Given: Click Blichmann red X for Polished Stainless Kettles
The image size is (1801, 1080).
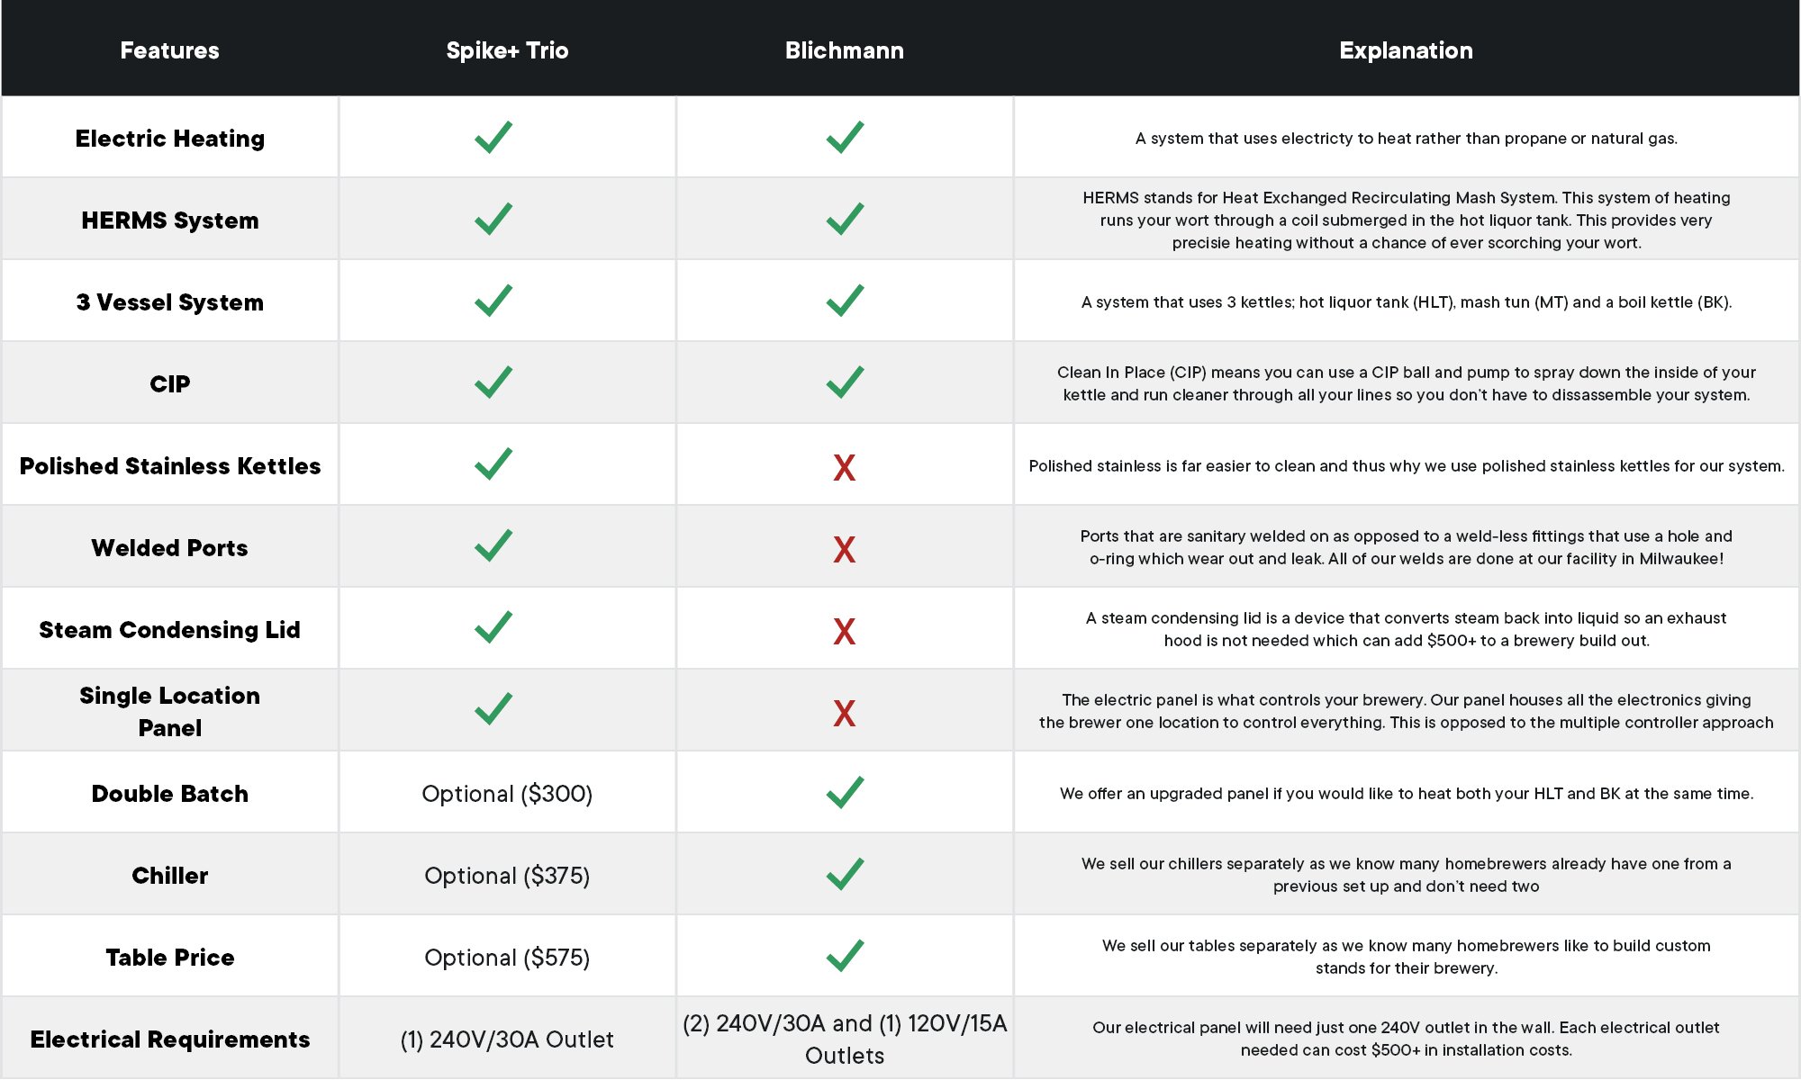Looking at the screenshot, I should tap(844, 467).
